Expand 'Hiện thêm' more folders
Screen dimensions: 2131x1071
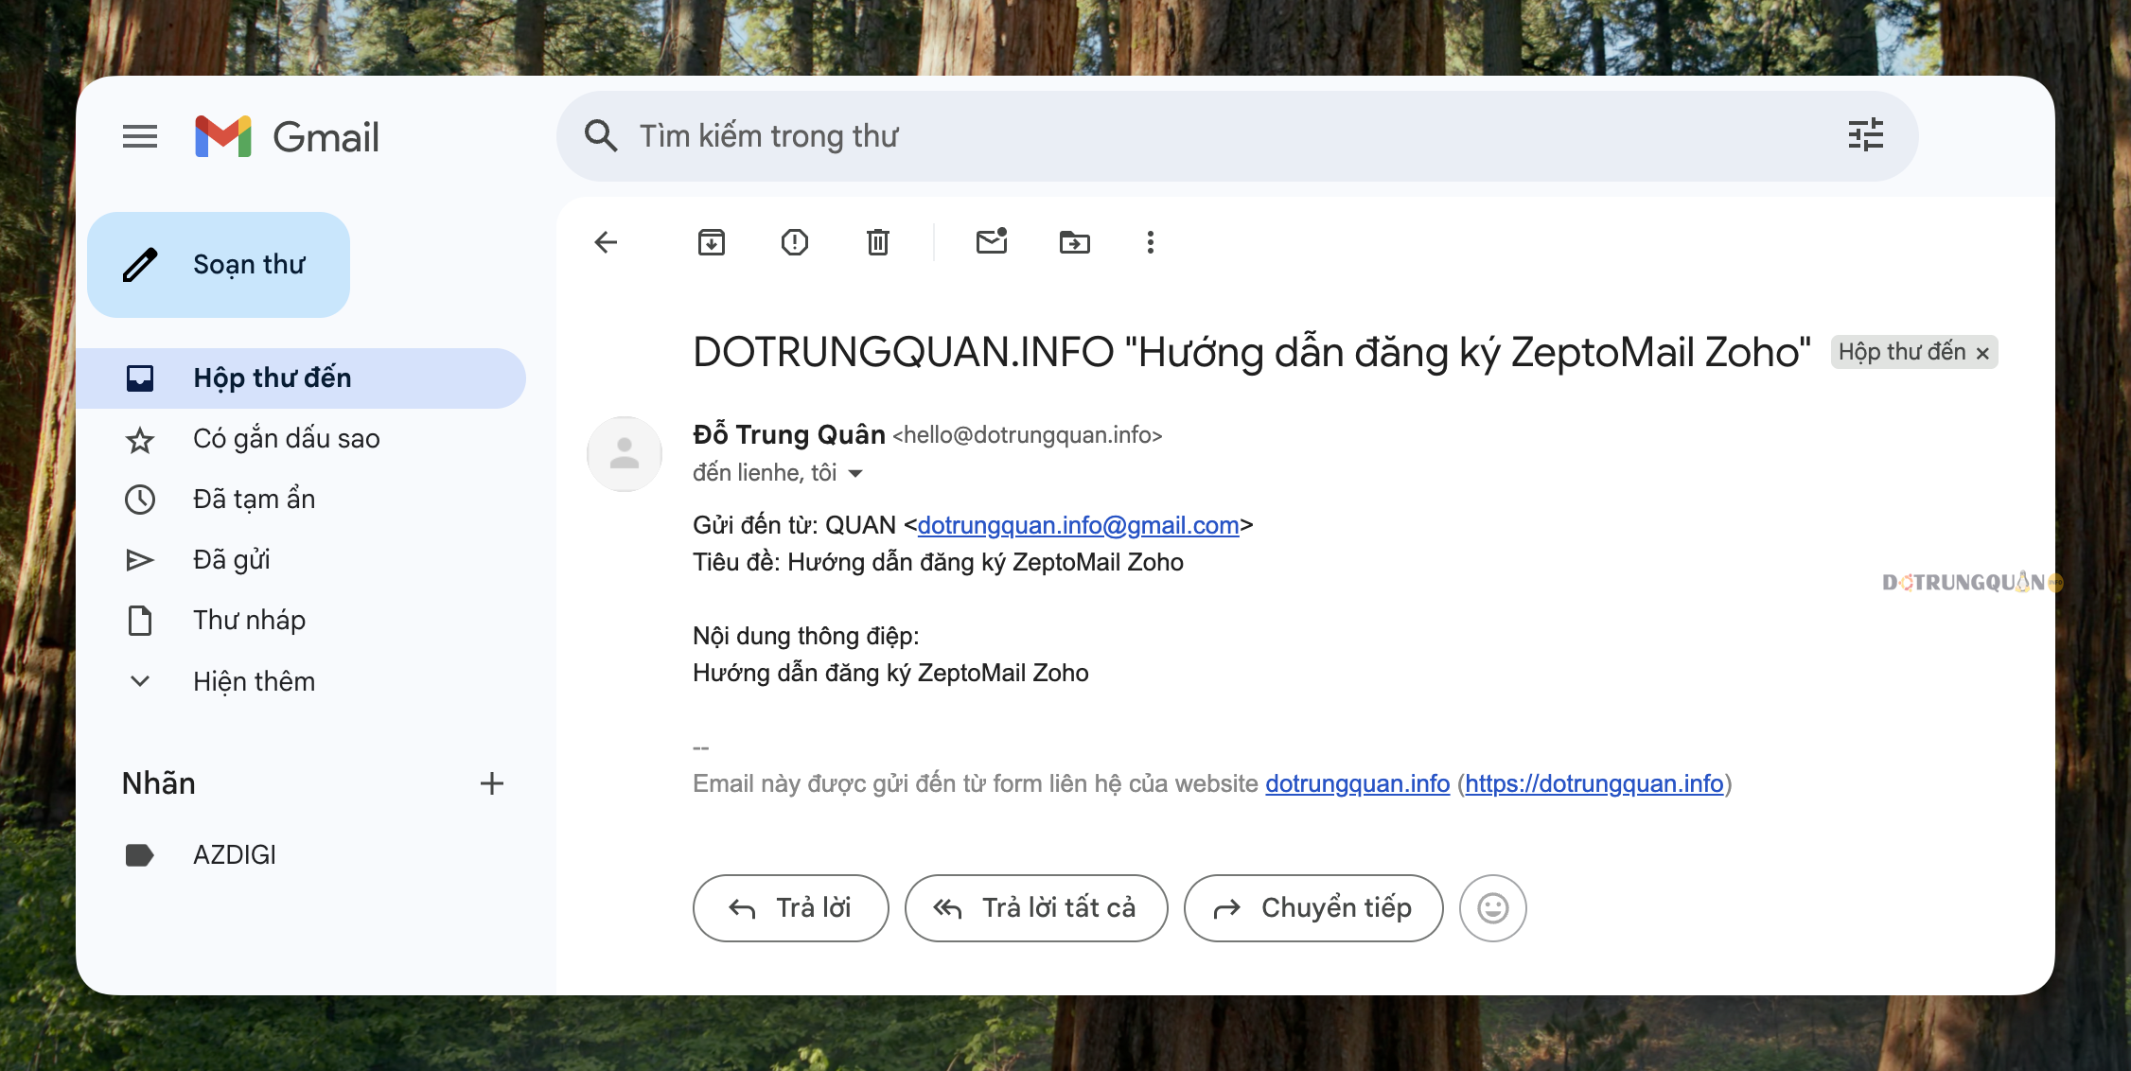click(x=301, y=681)
